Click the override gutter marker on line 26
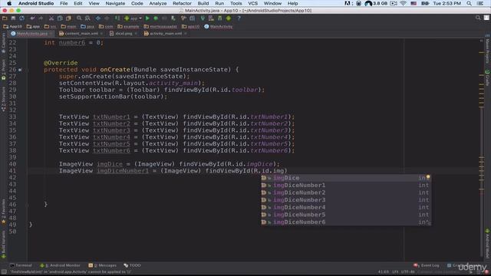The image size is (491, 276). click(x=20, y=70)
